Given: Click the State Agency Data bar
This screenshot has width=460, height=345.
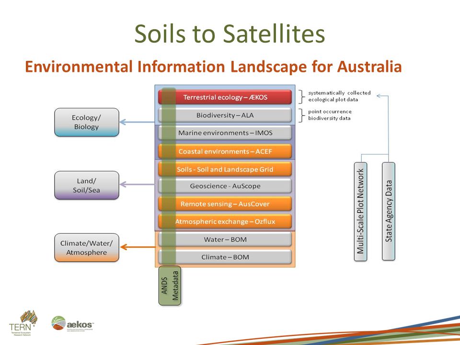Looking at the screenshot, I should pyautogui.click(x=389, y=211).
